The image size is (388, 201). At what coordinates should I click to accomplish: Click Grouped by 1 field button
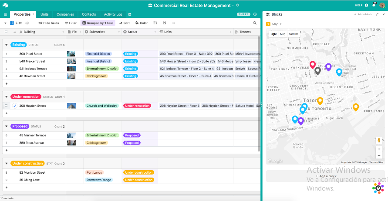click(x=98, y=23)
